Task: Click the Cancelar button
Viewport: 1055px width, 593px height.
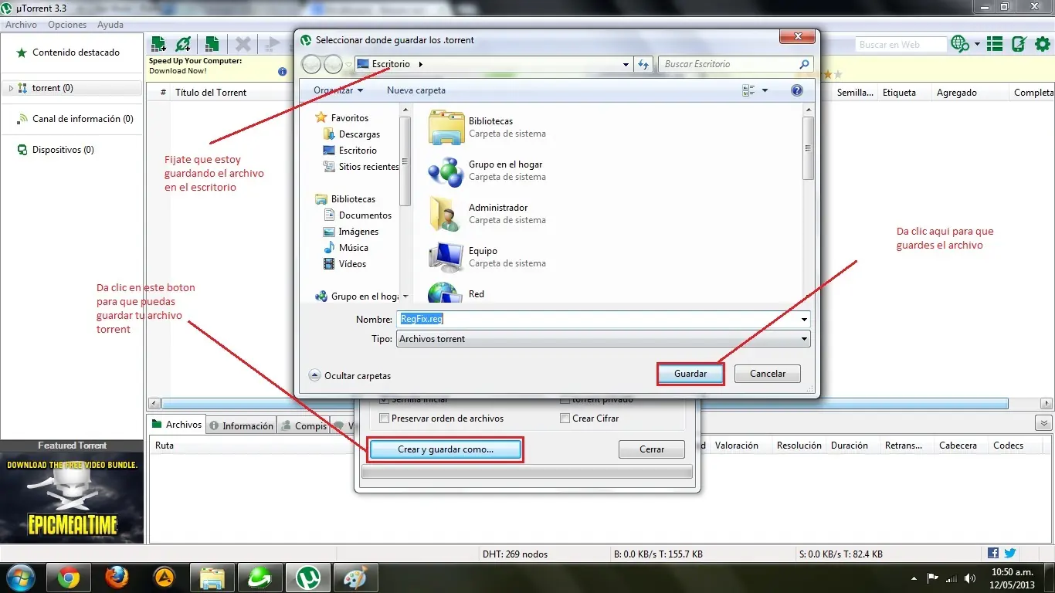Action: pyautogui.click(x=768, y=374)
